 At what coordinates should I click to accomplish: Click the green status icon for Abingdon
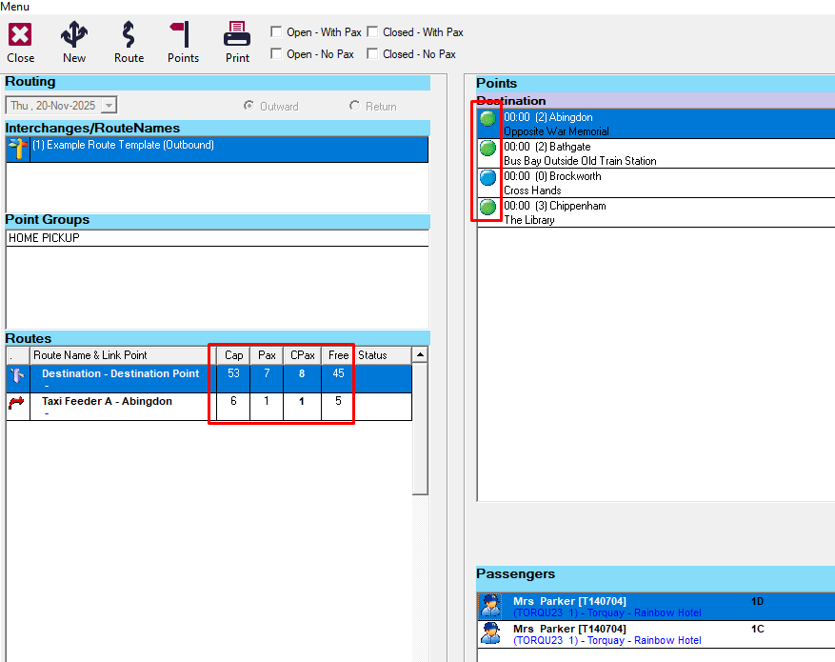click(x=487, y=119)
